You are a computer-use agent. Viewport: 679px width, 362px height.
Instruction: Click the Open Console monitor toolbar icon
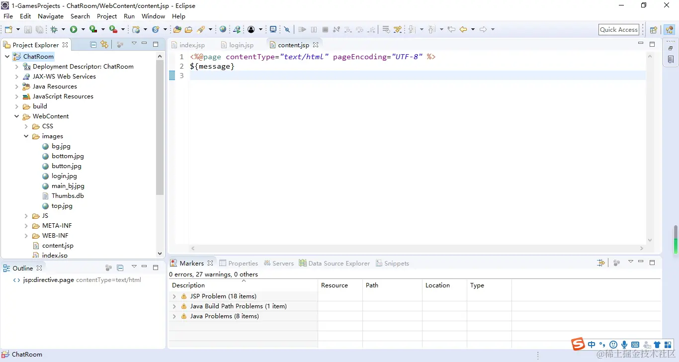(273, 29)
